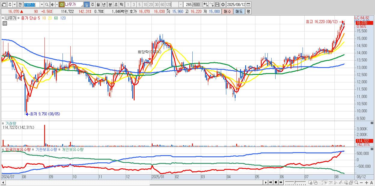Choose the 120 interval preset

[168, 4]
